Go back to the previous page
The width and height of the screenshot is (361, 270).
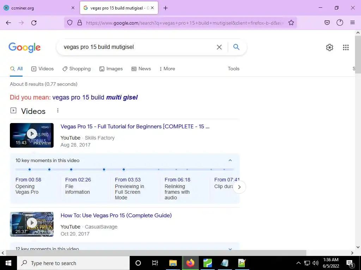(x=8, y=23)
